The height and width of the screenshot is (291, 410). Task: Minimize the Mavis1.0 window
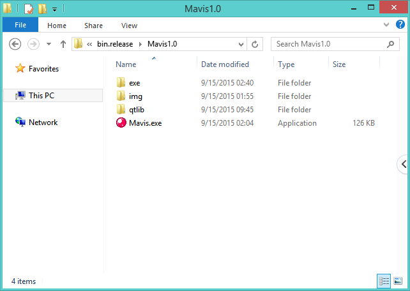tap(354, 8)
